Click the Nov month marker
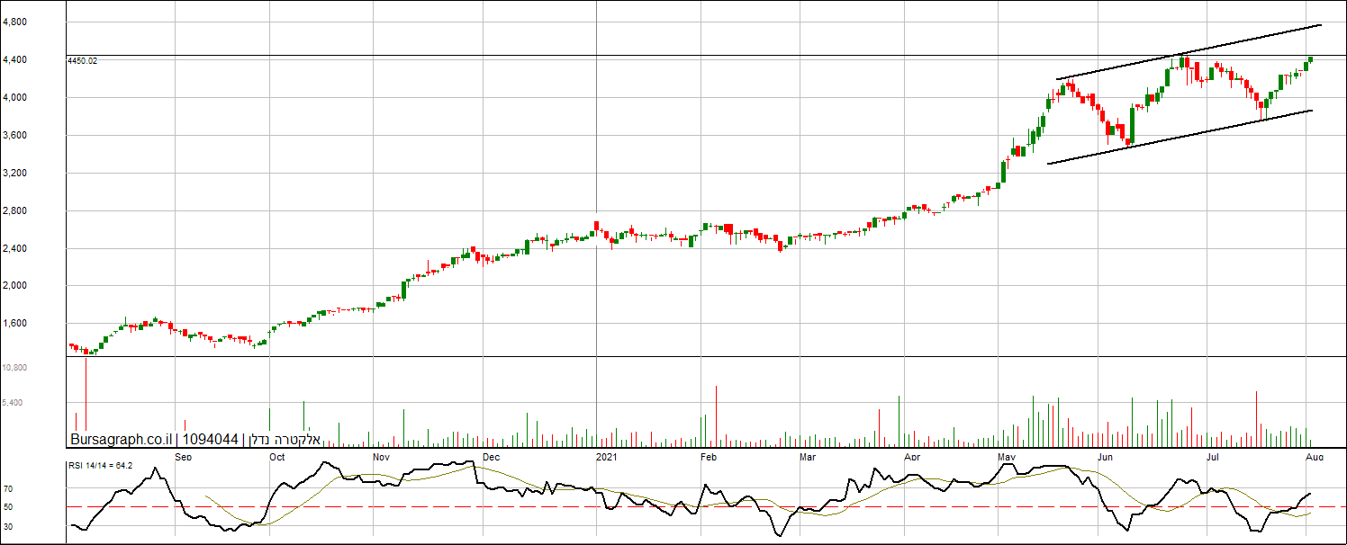This screenshot has height=545, width=1347. (381, 457)
